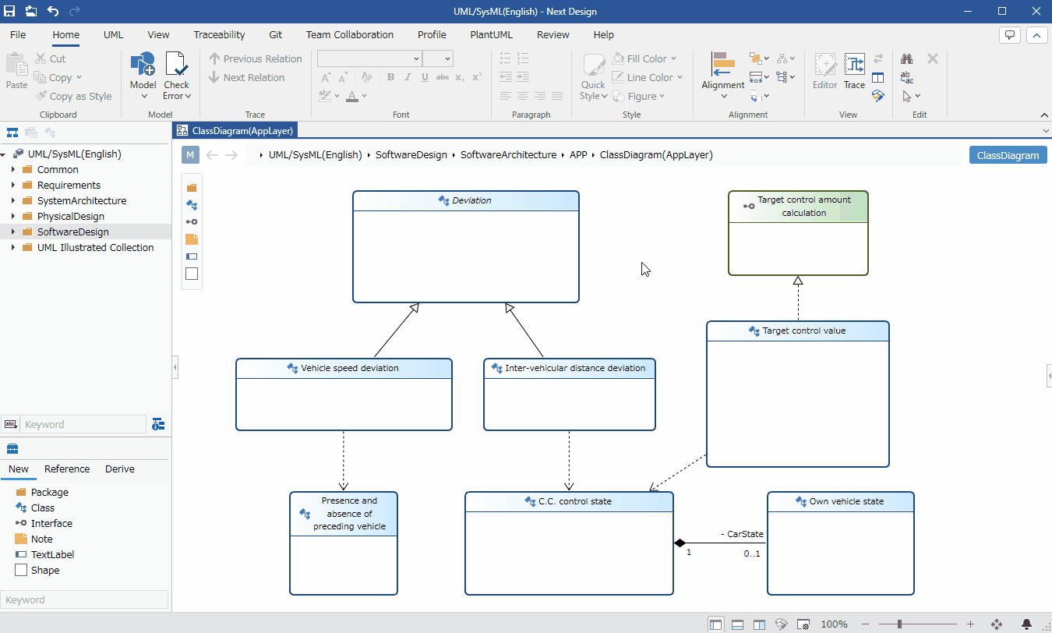Viewport: 1052px width, 633px height.
Task: Click the ClassDiagram(AppLayer) document tab
Action: (235, 131)
